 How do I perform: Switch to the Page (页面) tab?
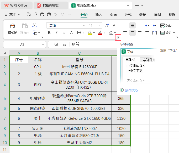[113, 15]
